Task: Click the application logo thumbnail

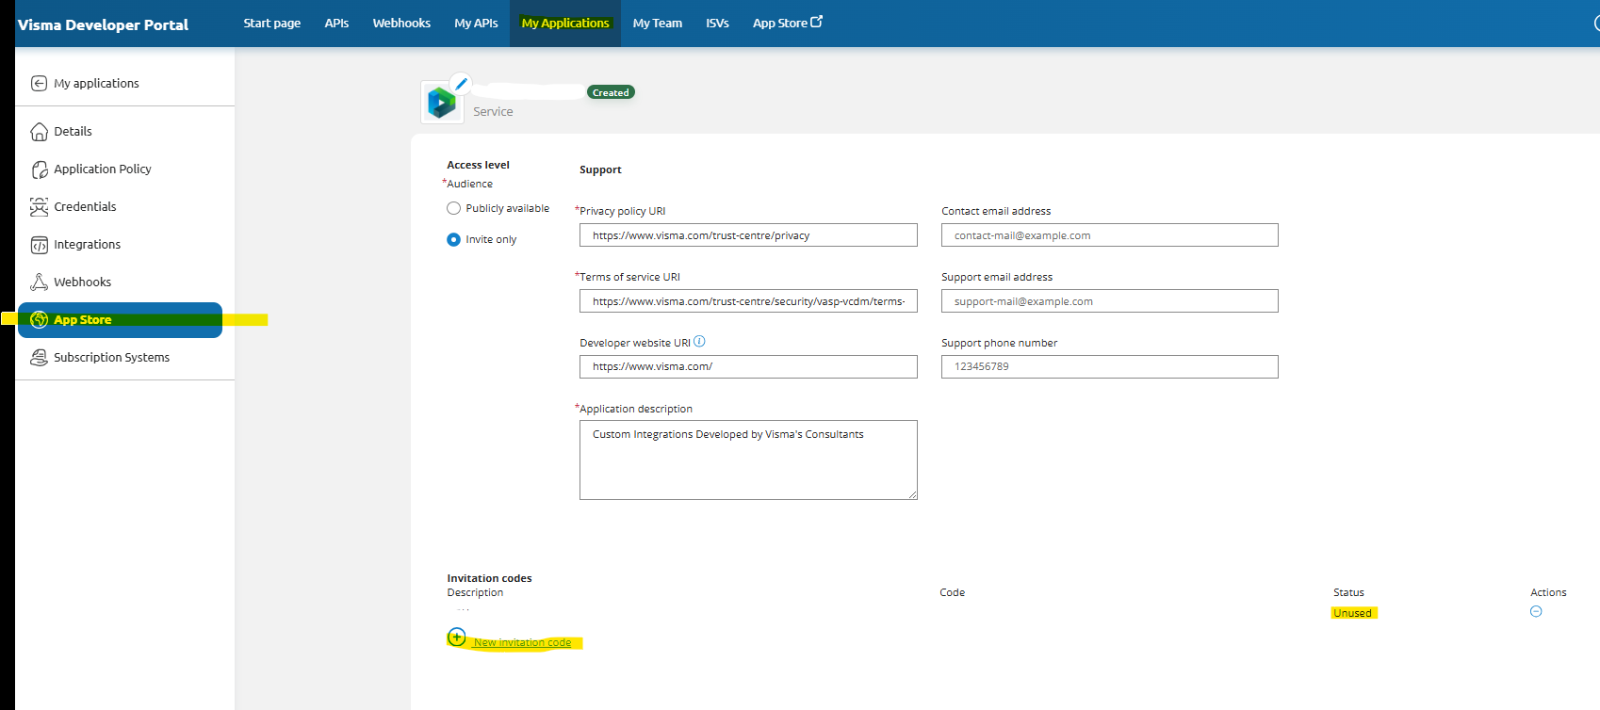Action: click(441, 102)
